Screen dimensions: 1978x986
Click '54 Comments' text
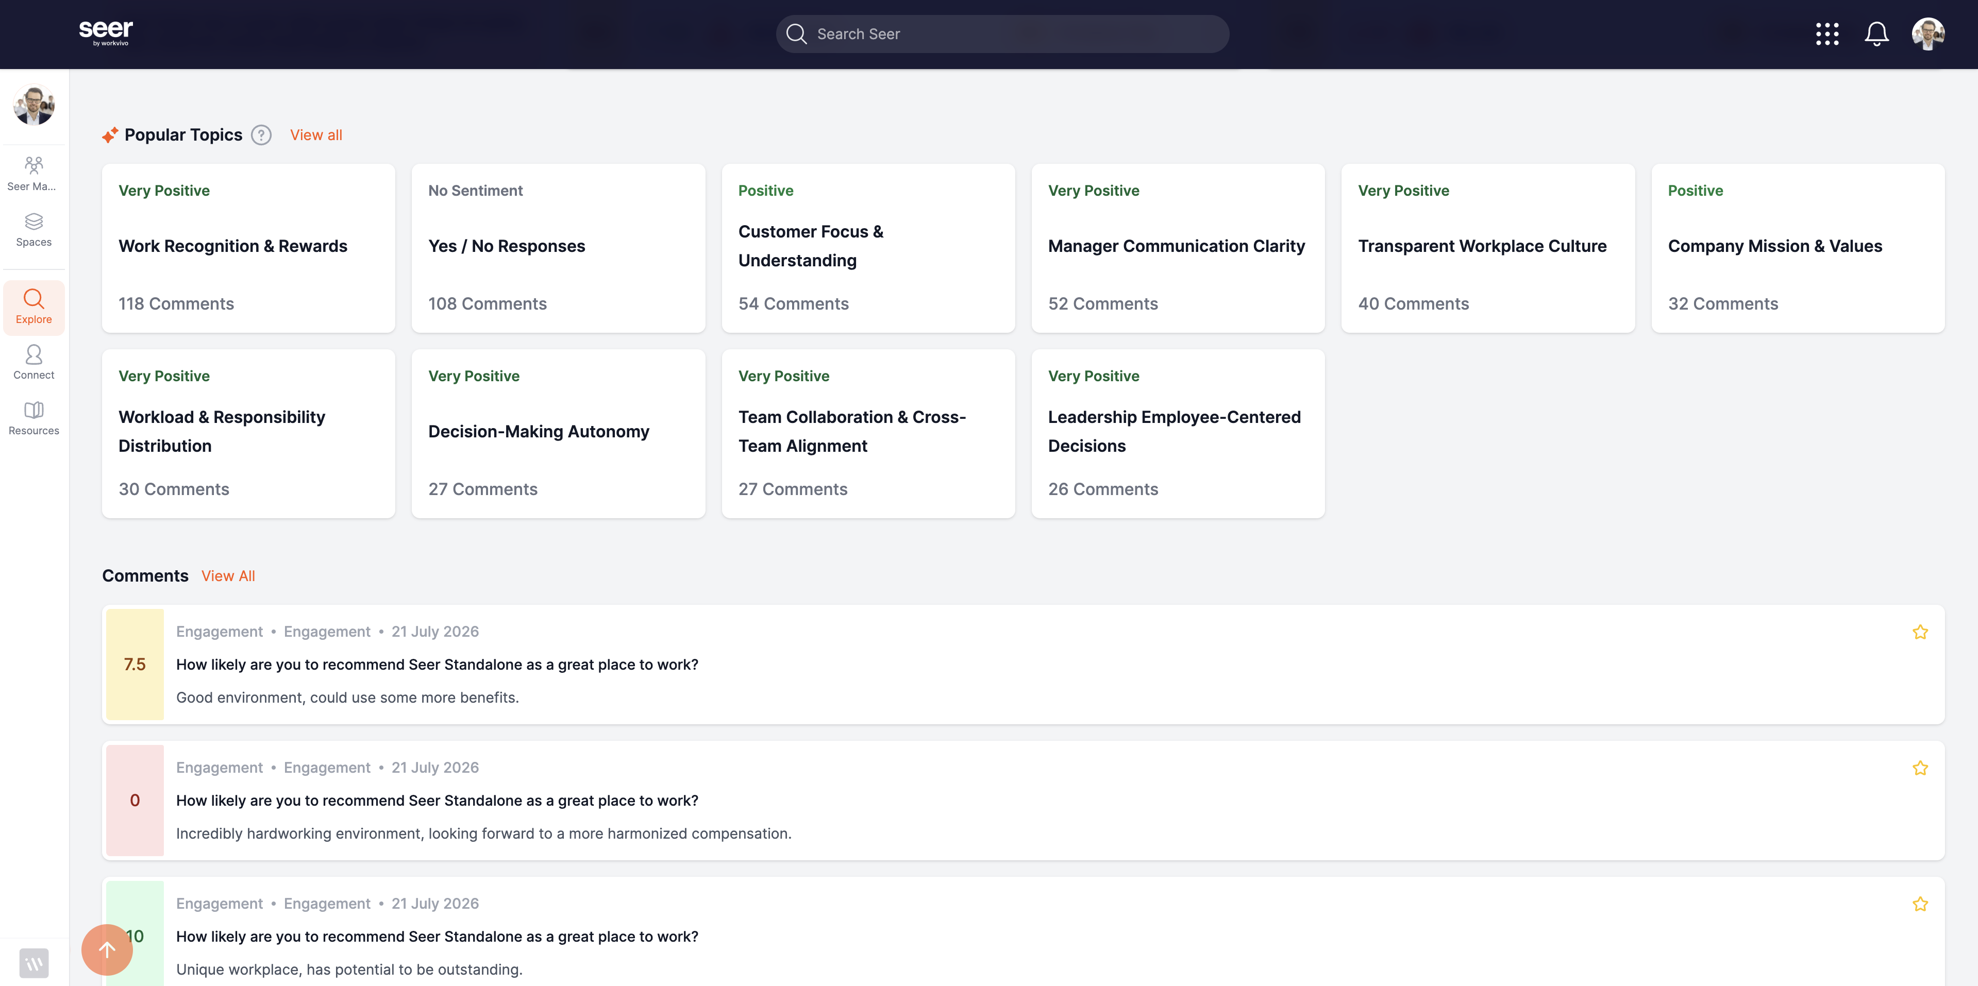tap(793, 304)
